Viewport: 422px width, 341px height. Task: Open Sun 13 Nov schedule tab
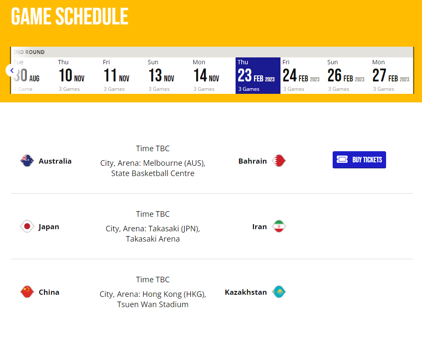[168, 75]
